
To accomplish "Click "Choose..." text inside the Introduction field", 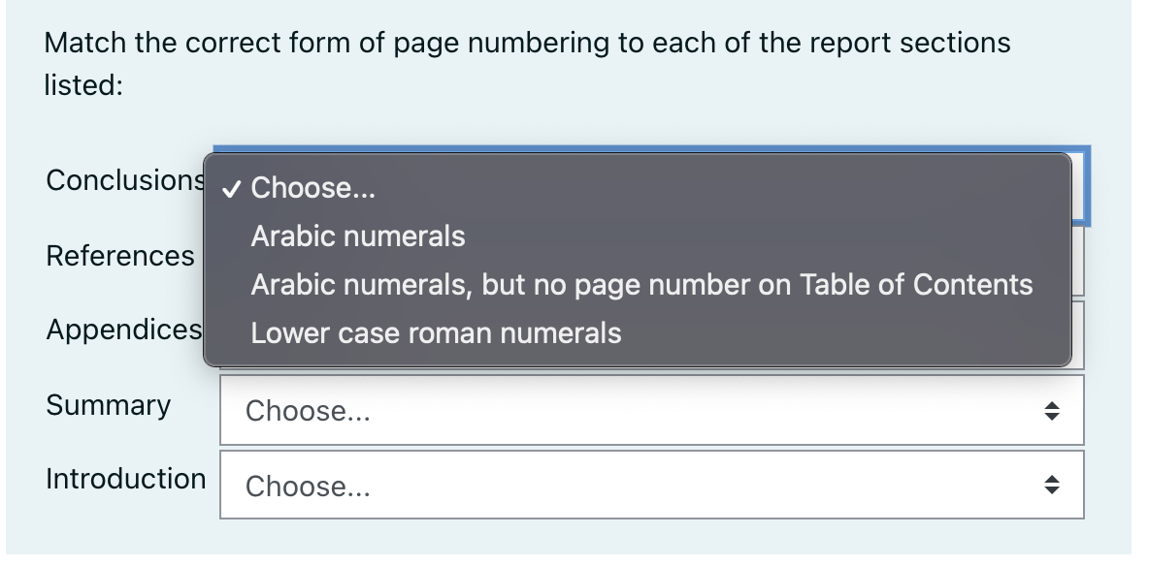I will (308, 487).
